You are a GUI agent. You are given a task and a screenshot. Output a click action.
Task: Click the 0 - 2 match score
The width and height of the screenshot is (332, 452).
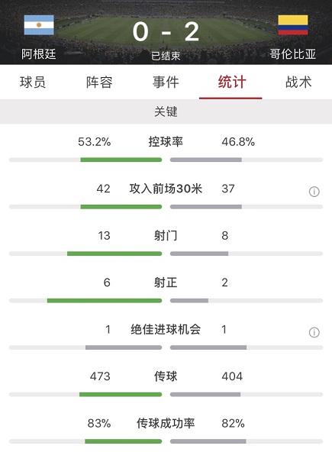[166, 32]
